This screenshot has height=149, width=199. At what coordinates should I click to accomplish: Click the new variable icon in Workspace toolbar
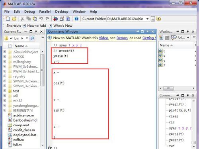pyautogui.click(x=161, y=38)
